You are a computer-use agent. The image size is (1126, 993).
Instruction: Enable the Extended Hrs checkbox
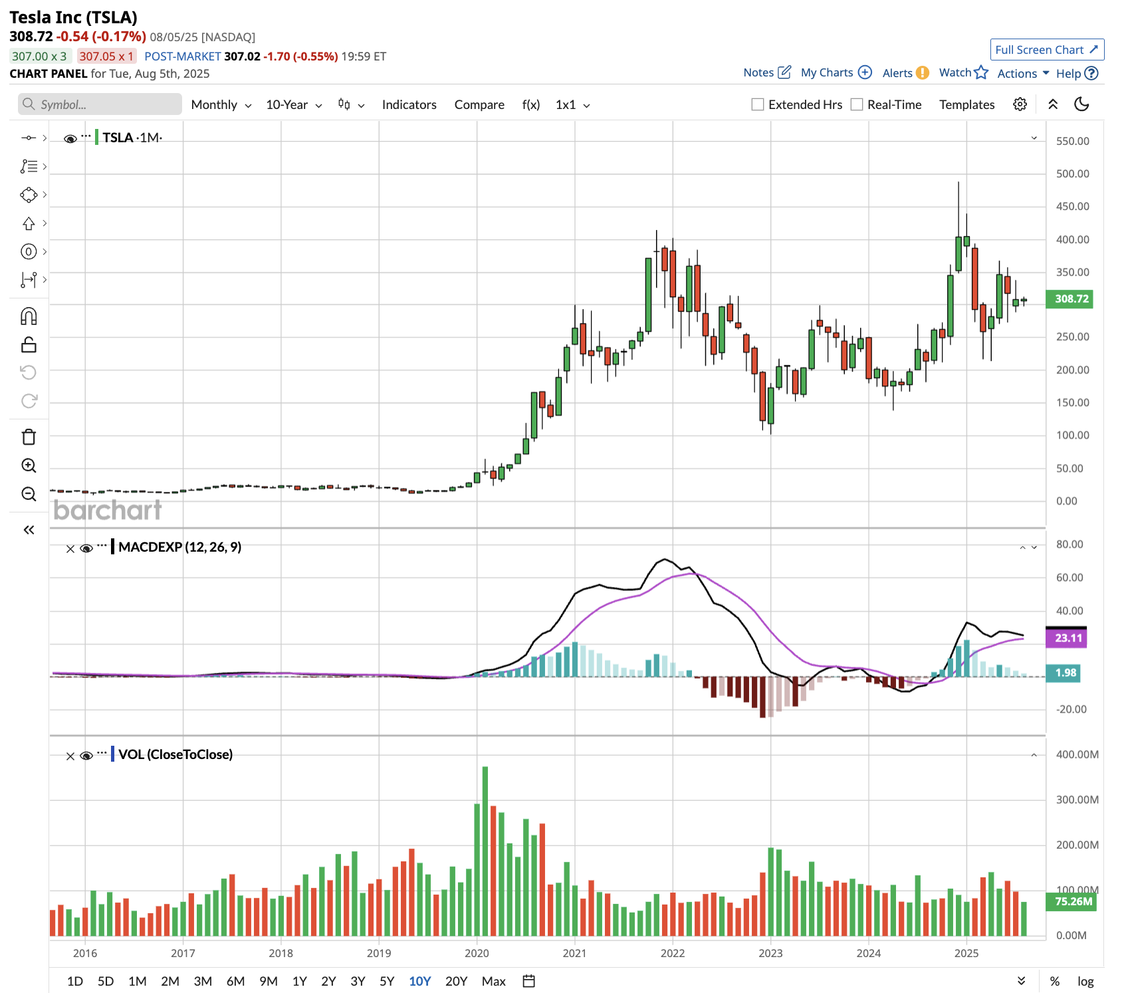pyautogui.click(x=758, y=104)
